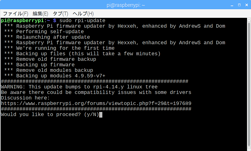Viewport: 251px width, 151px height.
Task: Click the WARNING update bumps line
Action: pos(79,87)
